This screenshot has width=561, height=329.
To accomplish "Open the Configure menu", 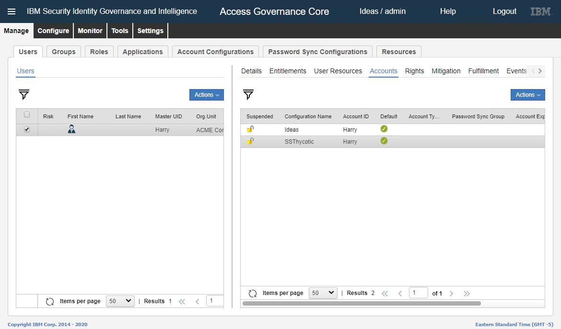I will [53, 31].
